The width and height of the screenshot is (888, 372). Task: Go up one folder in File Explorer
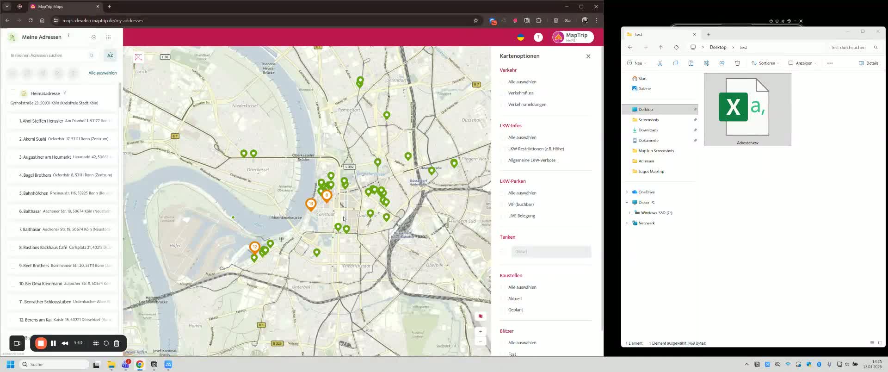point(660,47)
